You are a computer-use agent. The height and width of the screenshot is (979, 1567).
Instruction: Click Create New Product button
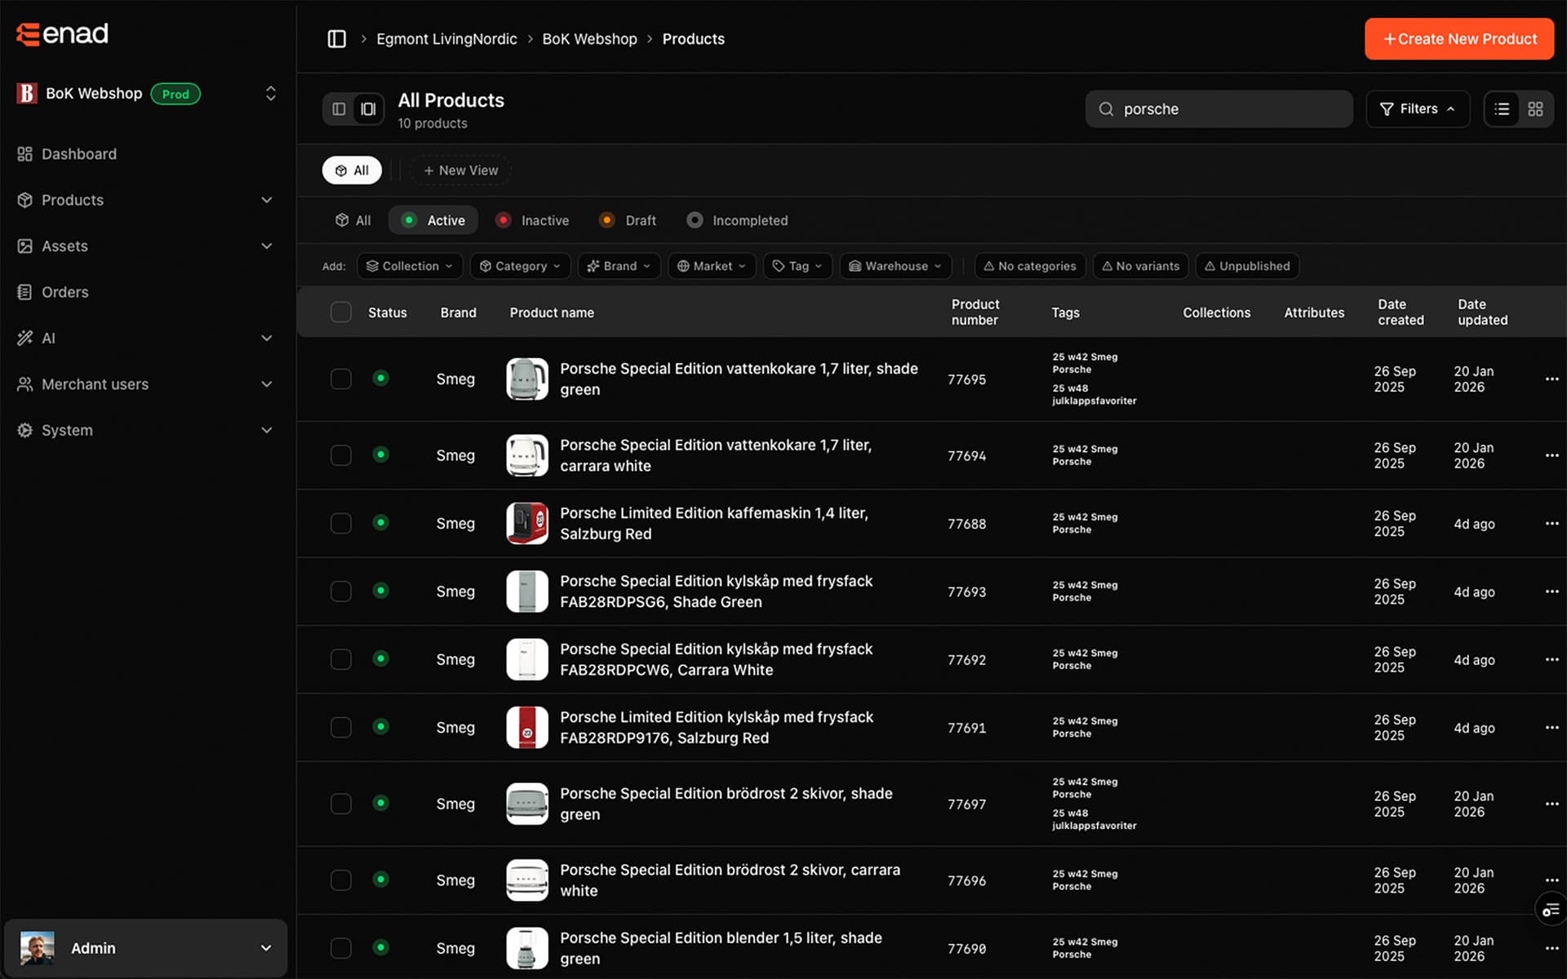[1459, 39]
